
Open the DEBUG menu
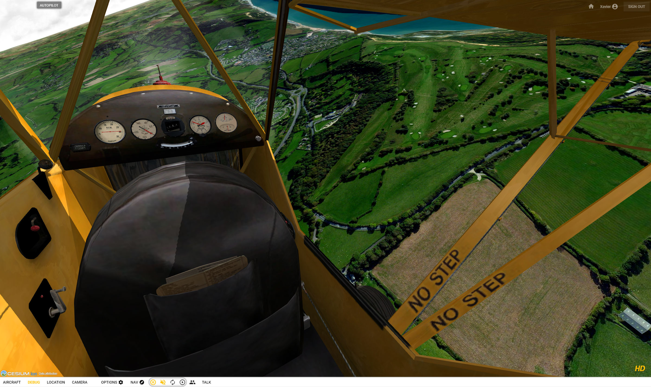point(34,382)
